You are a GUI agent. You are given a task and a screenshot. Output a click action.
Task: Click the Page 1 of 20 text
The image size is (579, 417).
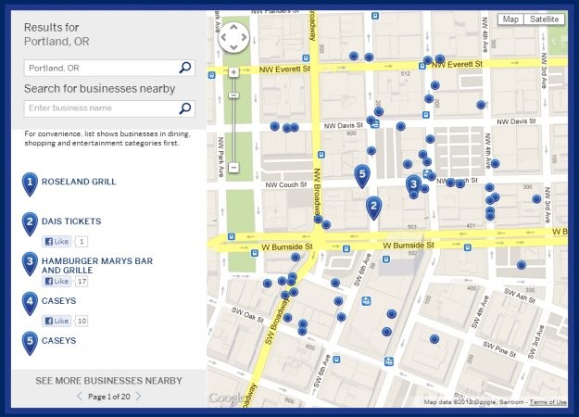109,397
